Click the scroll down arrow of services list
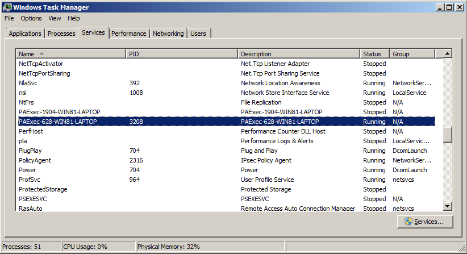The image size is (467, 254). (447, 206)
